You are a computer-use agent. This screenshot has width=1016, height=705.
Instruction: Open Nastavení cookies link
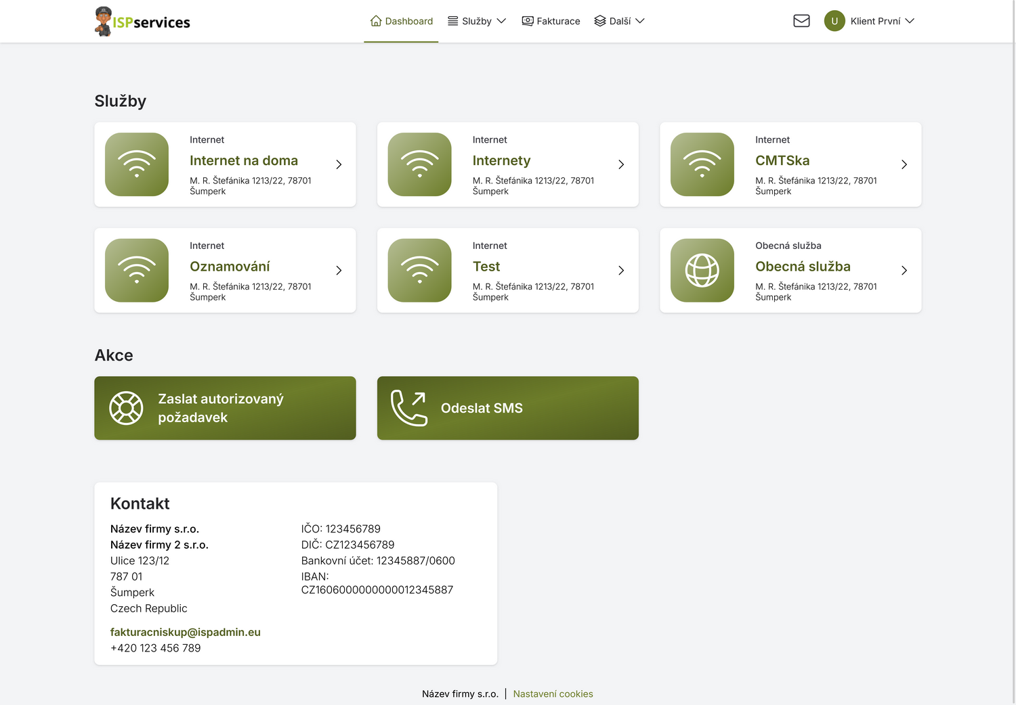coord(553,693)
